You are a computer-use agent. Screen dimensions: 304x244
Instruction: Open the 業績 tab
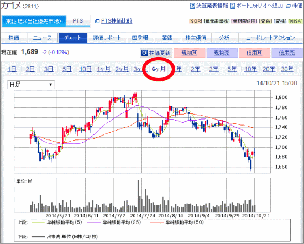click(x=167, y=38)
